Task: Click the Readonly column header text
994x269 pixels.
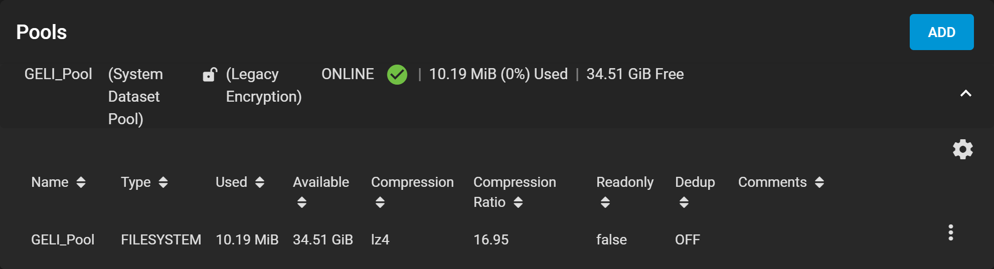Action: pyautogui.click(x=625, y=182)
